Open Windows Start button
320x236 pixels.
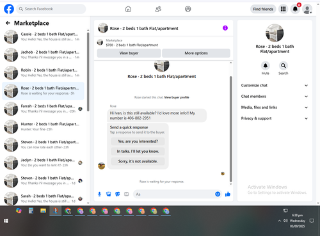coord(6,221)
